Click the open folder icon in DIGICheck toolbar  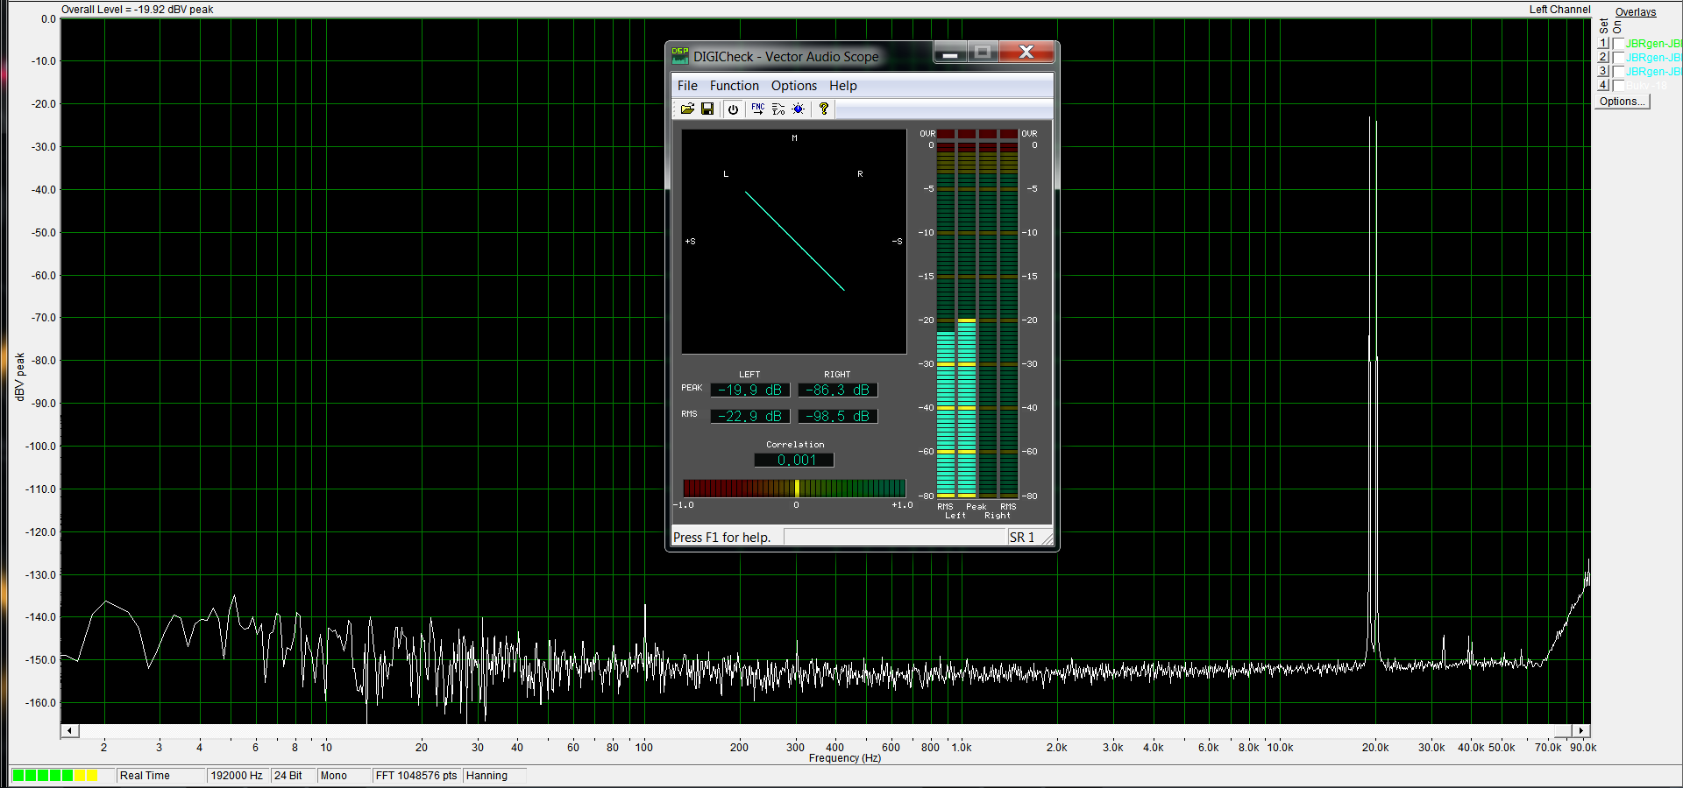pyautogui.click(x=687, y=109)
